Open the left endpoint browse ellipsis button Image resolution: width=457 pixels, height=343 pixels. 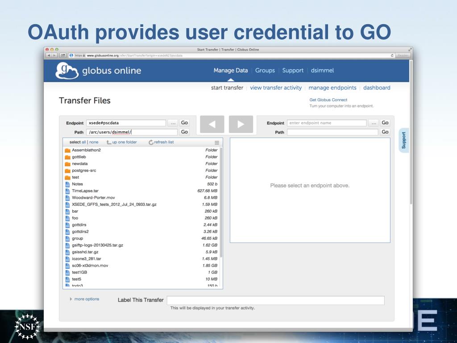pyautogui.click(x=173, y=123)
